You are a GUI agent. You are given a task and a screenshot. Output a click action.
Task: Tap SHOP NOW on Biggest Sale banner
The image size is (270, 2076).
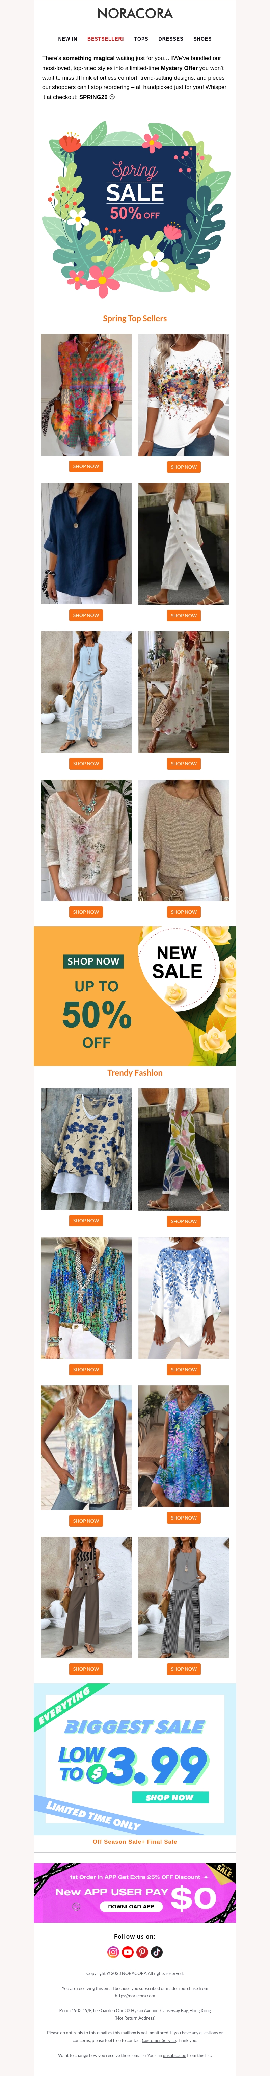click(170, 1797)
